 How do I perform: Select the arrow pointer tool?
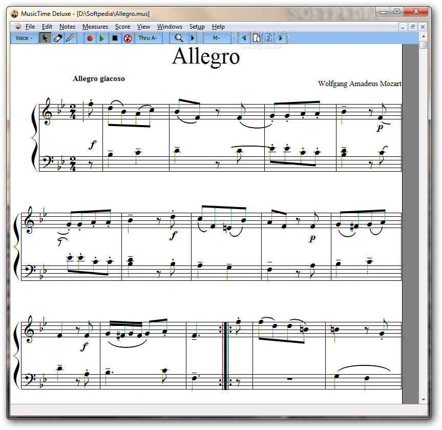pos(45,38)
